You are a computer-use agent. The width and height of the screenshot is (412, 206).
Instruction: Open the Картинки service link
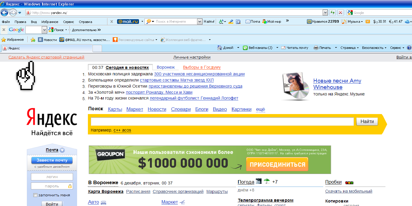click(241, 109)
